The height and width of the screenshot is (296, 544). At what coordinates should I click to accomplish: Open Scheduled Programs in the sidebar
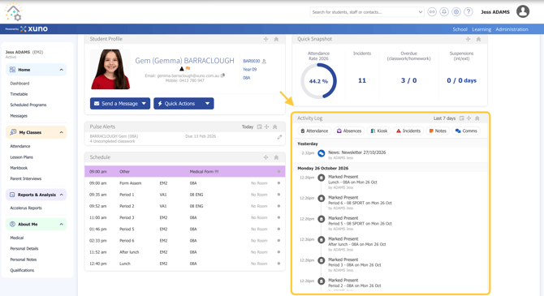pos(28,105)
